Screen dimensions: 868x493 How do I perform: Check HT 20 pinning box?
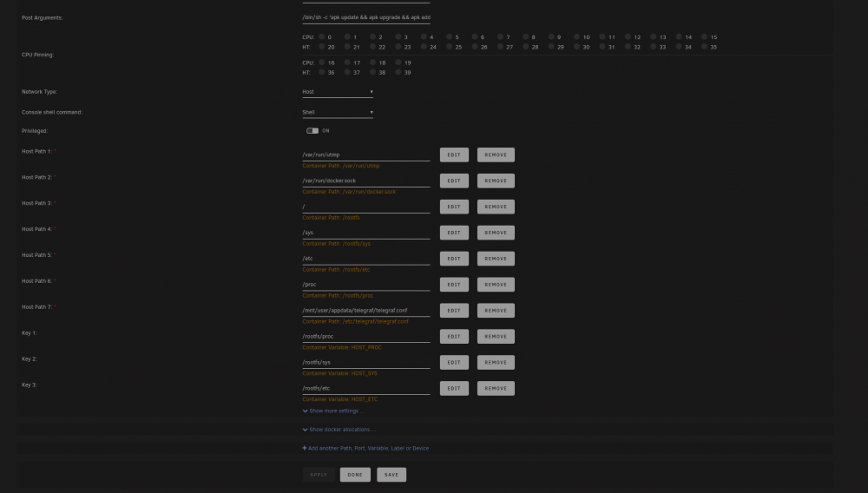pos(322,47)
